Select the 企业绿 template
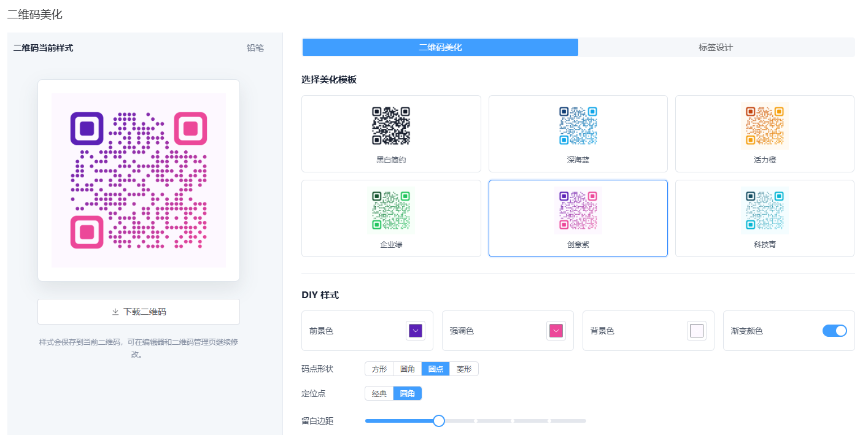Viewport: 860px width, 435px height. [x=391, y=218]
